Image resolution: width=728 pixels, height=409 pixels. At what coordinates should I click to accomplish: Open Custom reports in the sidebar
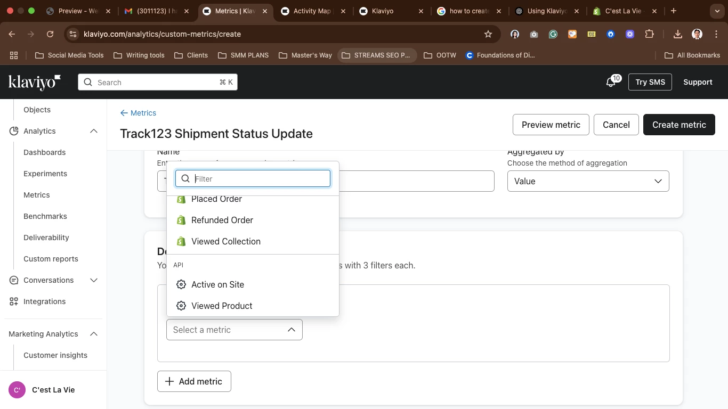tap(51, 259)
